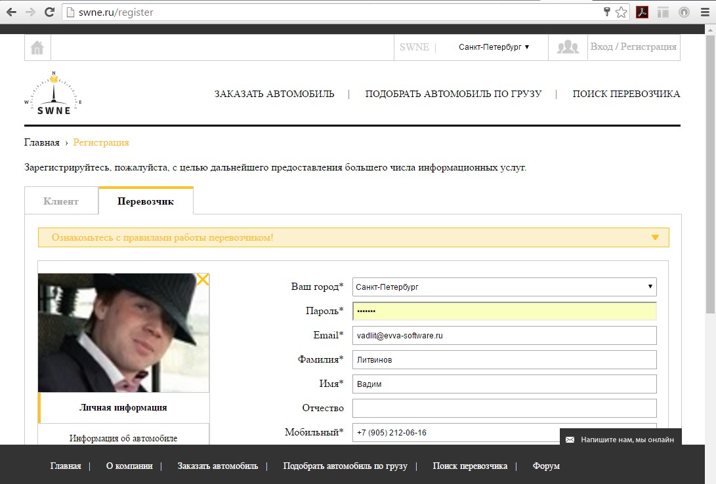Viewport: 716px width, 484px height.
Task: Click the Пароль password field
Action: (x=505, y=311)
